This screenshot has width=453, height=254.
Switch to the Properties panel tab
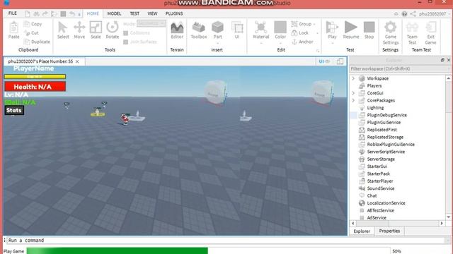click(389, 231)
